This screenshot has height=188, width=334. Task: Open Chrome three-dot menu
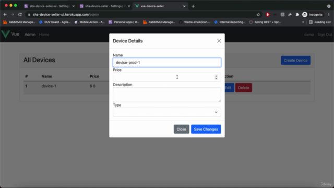[329, 15]
